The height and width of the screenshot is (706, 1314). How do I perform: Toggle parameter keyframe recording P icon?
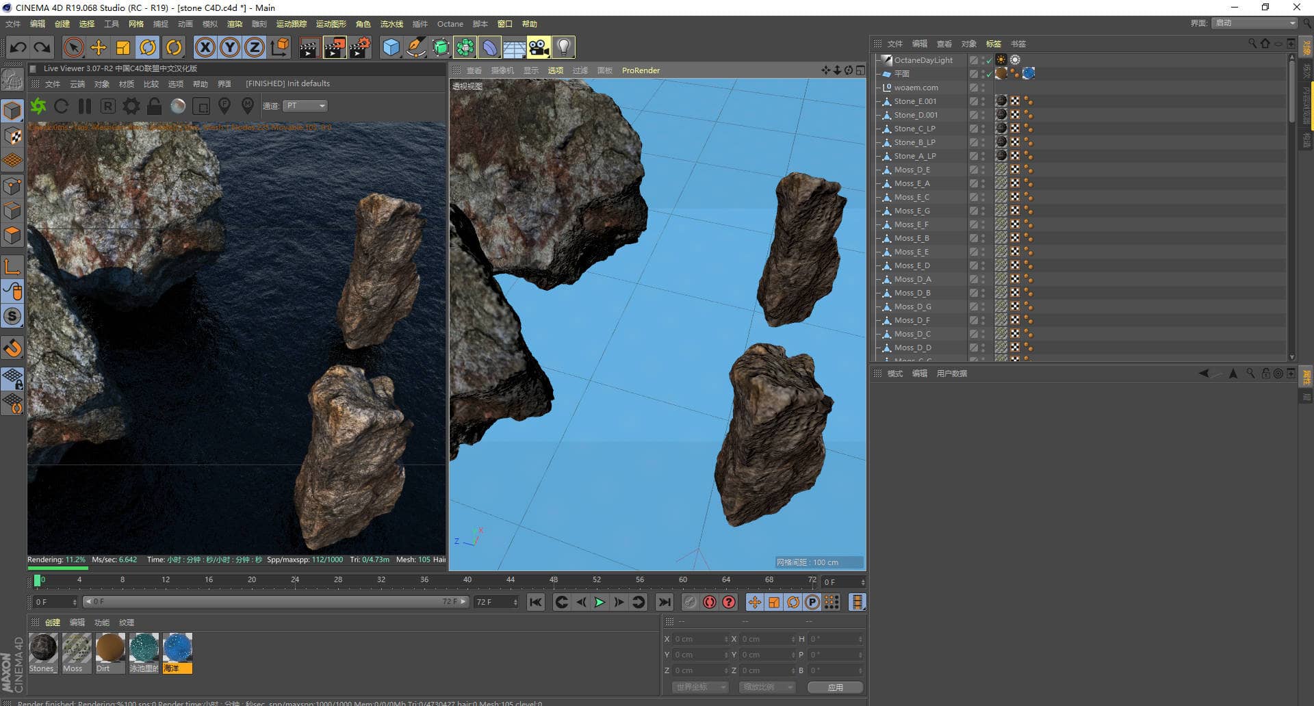tap(812, 602)
